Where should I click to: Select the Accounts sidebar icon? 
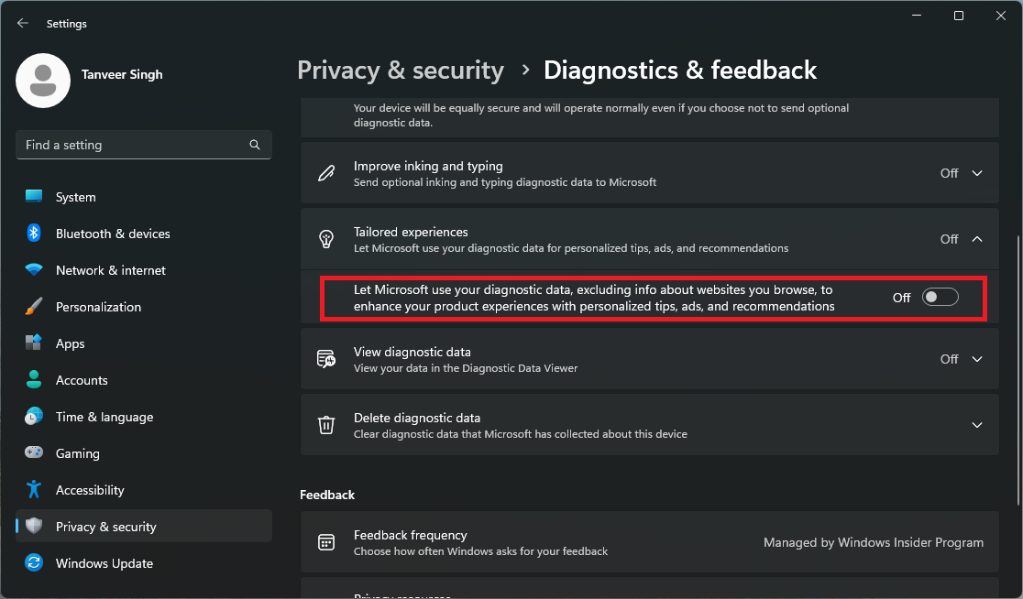click(33, 379)
